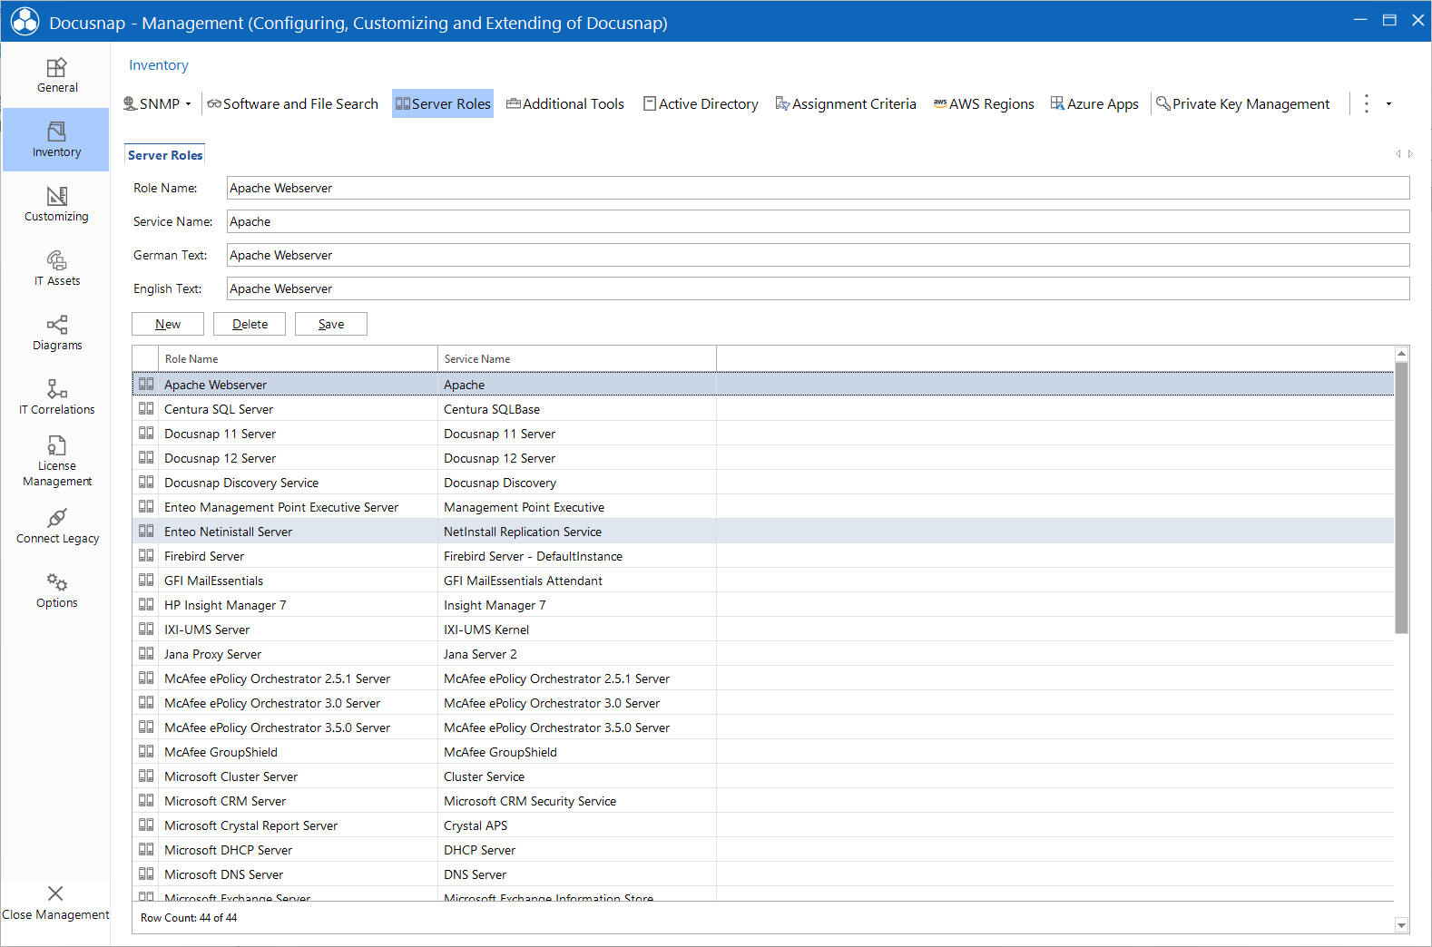1432x947 pixels.
Task: Open Private Key Management
Action: [1242, 104]
